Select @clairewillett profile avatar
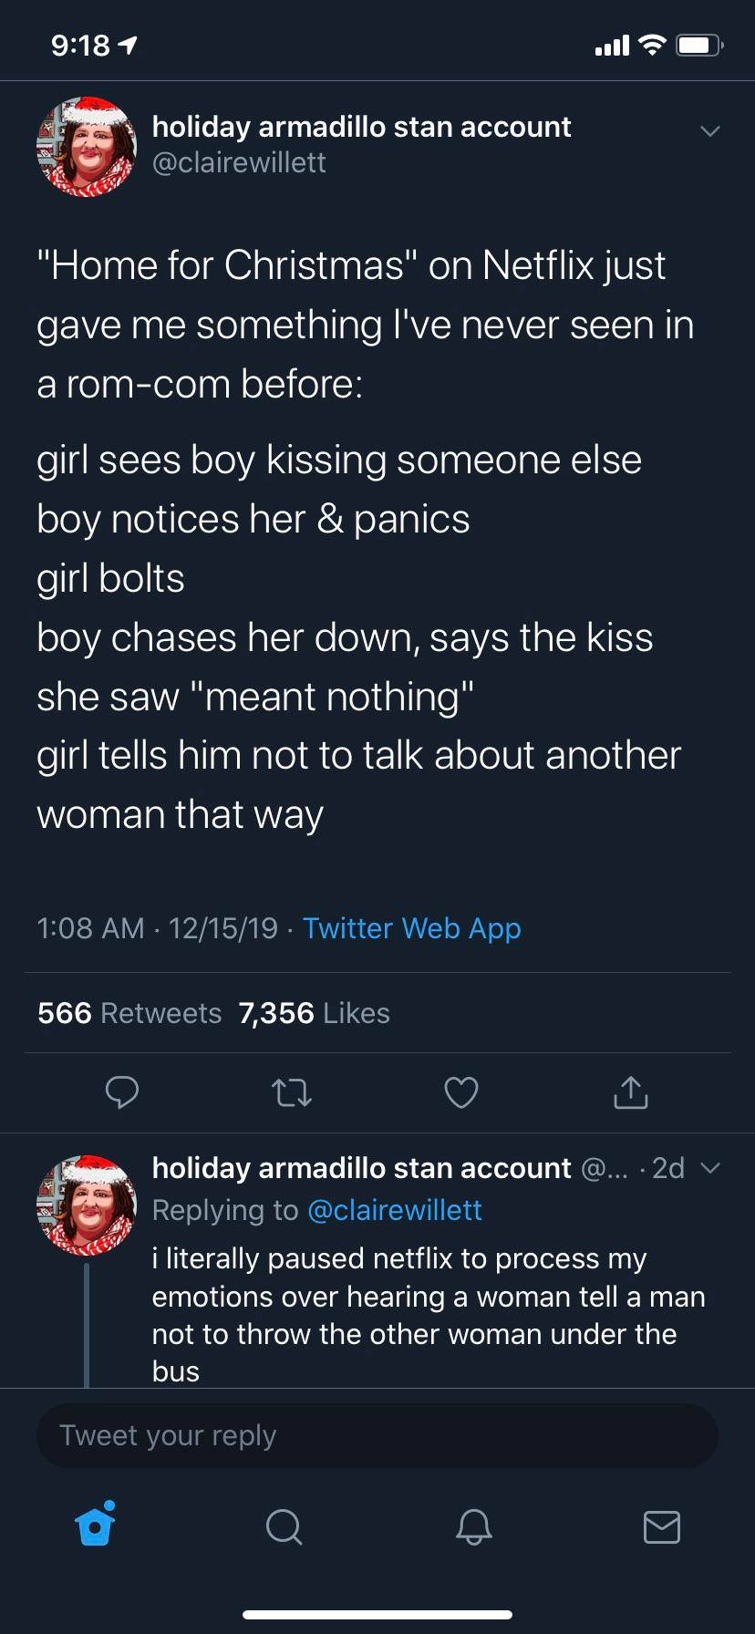The image size is (755, 1634). (x=86, y=149)
